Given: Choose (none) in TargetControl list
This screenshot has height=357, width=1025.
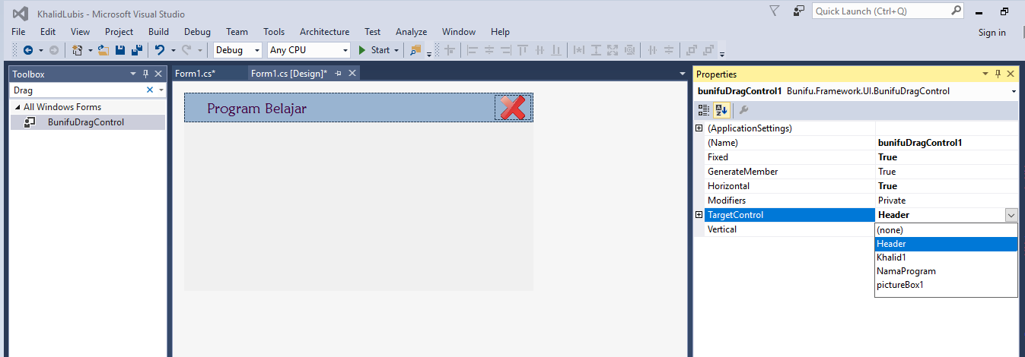Looking at the screenshot, I should (x=946, y=229).
